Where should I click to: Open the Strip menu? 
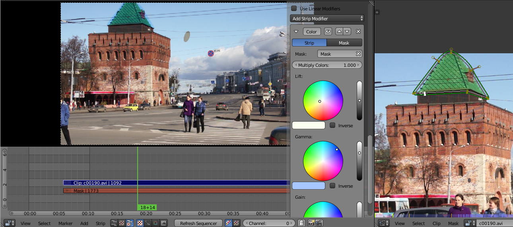point(101,223)
